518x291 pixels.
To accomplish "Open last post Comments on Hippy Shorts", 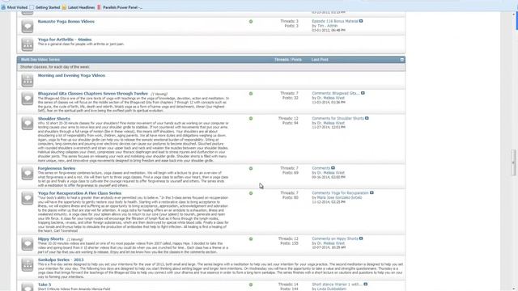I will pos(335,238).
